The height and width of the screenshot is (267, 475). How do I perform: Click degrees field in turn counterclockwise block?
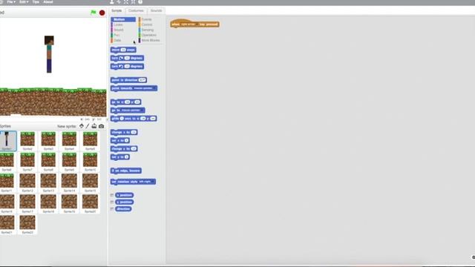tap(127, 66)
